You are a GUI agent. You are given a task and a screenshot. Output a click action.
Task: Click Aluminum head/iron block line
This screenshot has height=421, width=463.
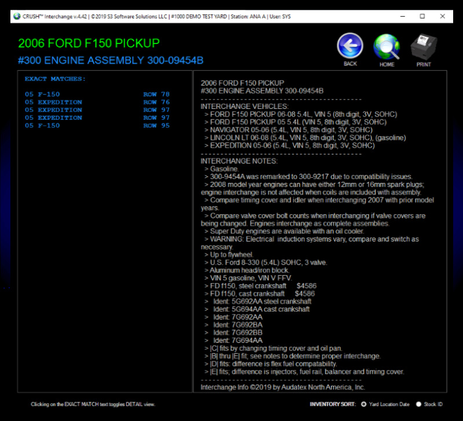247,270
